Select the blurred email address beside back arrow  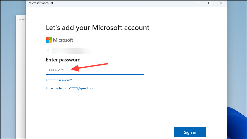coord(76,51)
